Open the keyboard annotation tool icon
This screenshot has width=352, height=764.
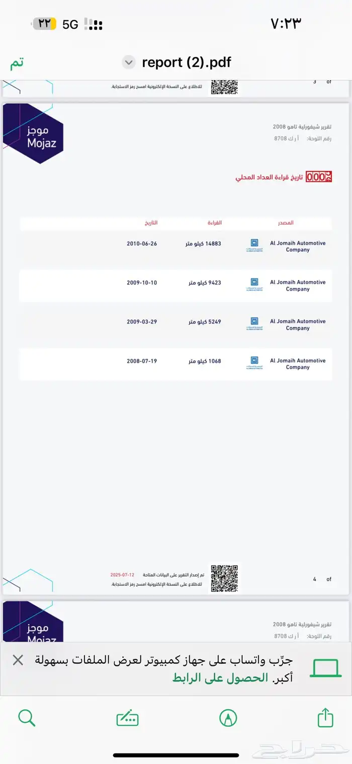tap(127, 718)
